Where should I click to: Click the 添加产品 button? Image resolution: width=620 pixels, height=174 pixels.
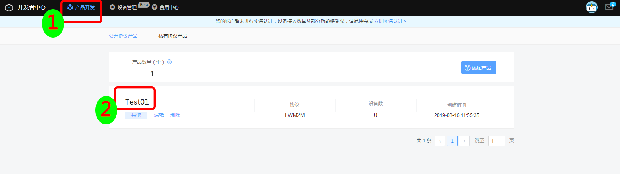tap(479, 68)
